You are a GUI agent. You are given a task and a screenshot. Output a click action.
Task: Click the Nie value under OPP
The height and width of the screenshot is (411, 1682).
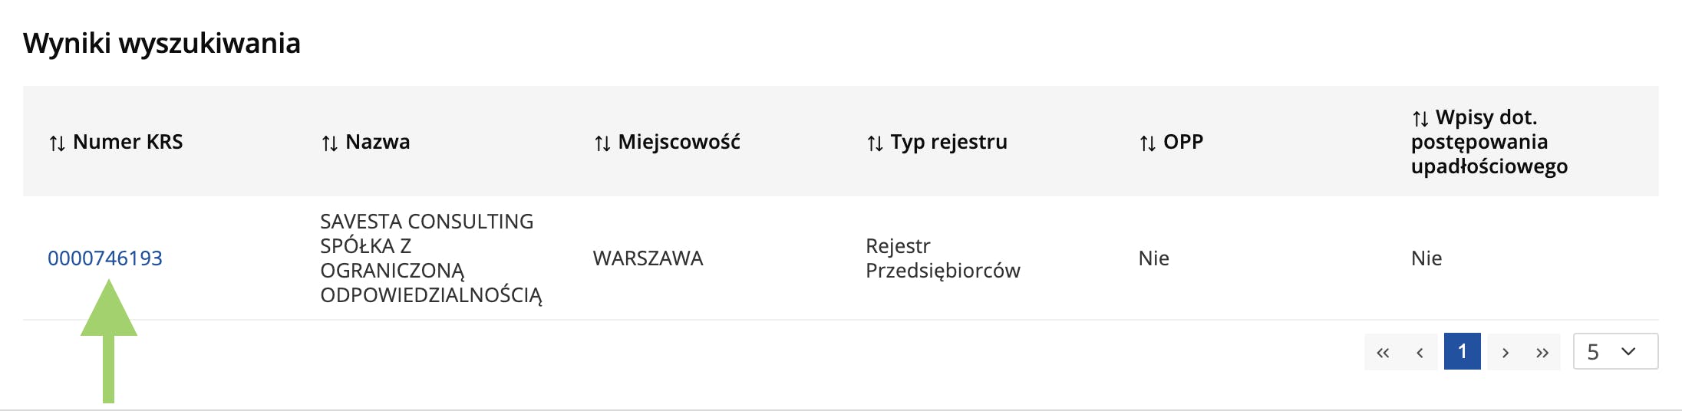pyautogui.click(x=1153, y=258)
